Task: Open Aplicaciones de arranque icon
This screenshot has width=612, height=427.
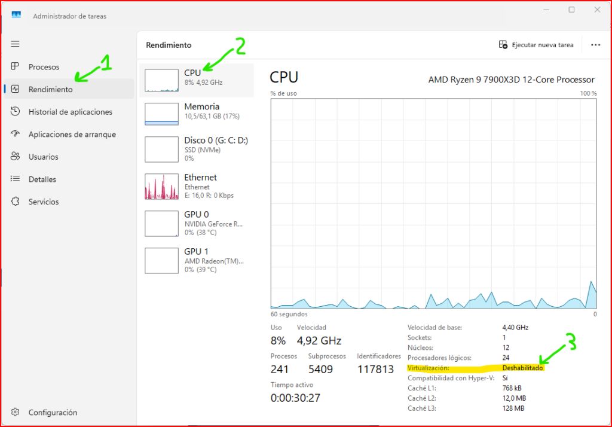Action: tap(16, 135)
